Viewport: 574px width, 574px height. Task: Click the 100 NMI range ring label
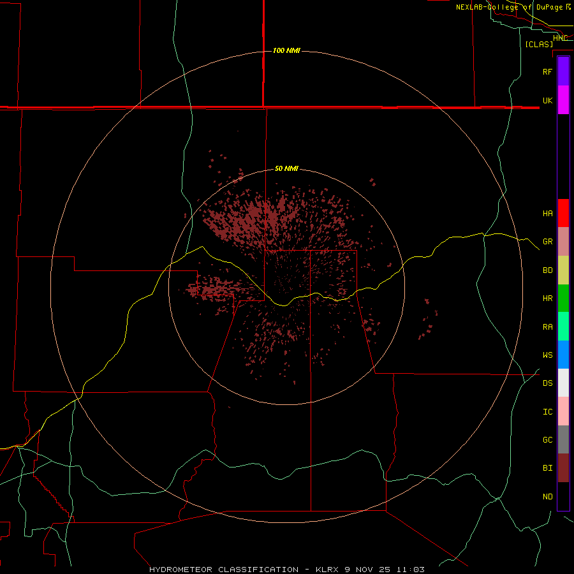point(286,50)
